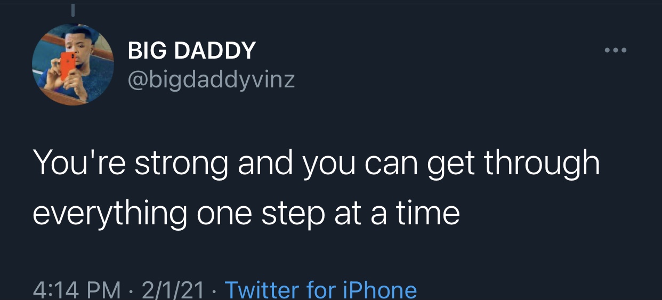The image size is (662, 300).
Task: Tap the BIG DADDY profile picture
Action: (x=73, y=64)
